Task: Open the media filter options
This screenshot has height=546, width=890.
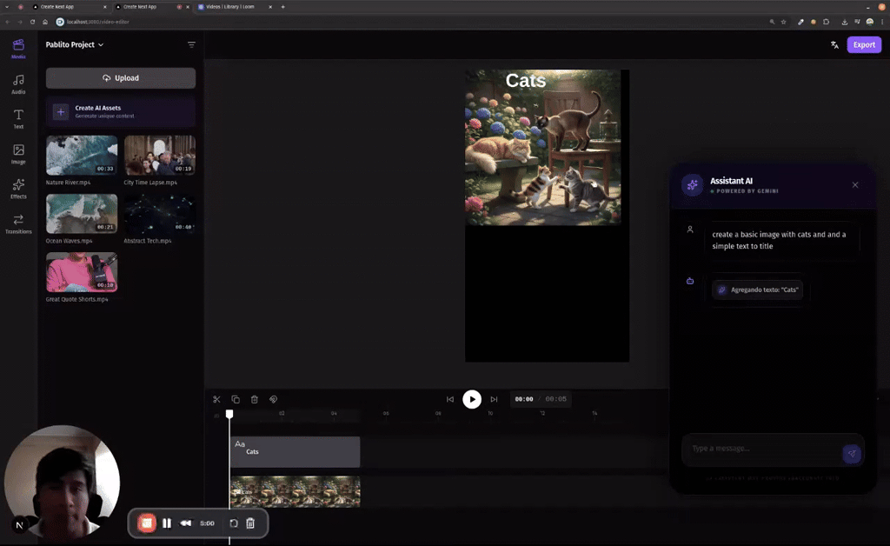Action: [x=191, y=44]
